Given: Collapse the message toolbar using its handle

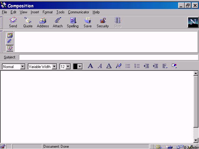Looking at the screenshot, I should tap(1, 22).
